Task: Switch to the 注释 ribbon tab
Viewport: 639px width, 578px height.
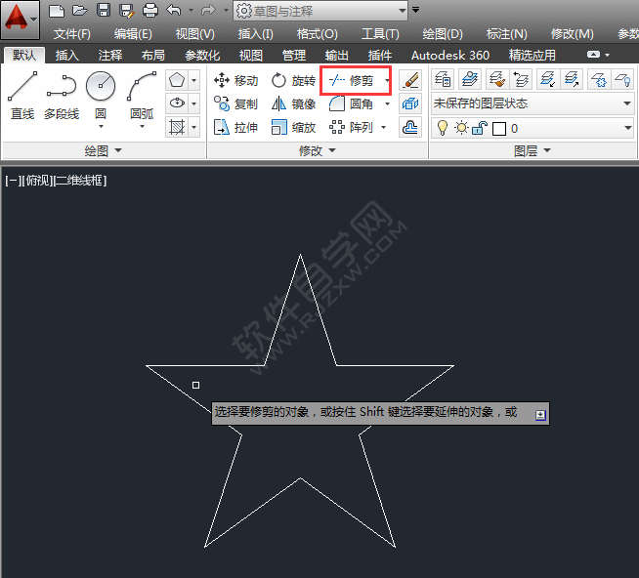Action: pos(110,55)
